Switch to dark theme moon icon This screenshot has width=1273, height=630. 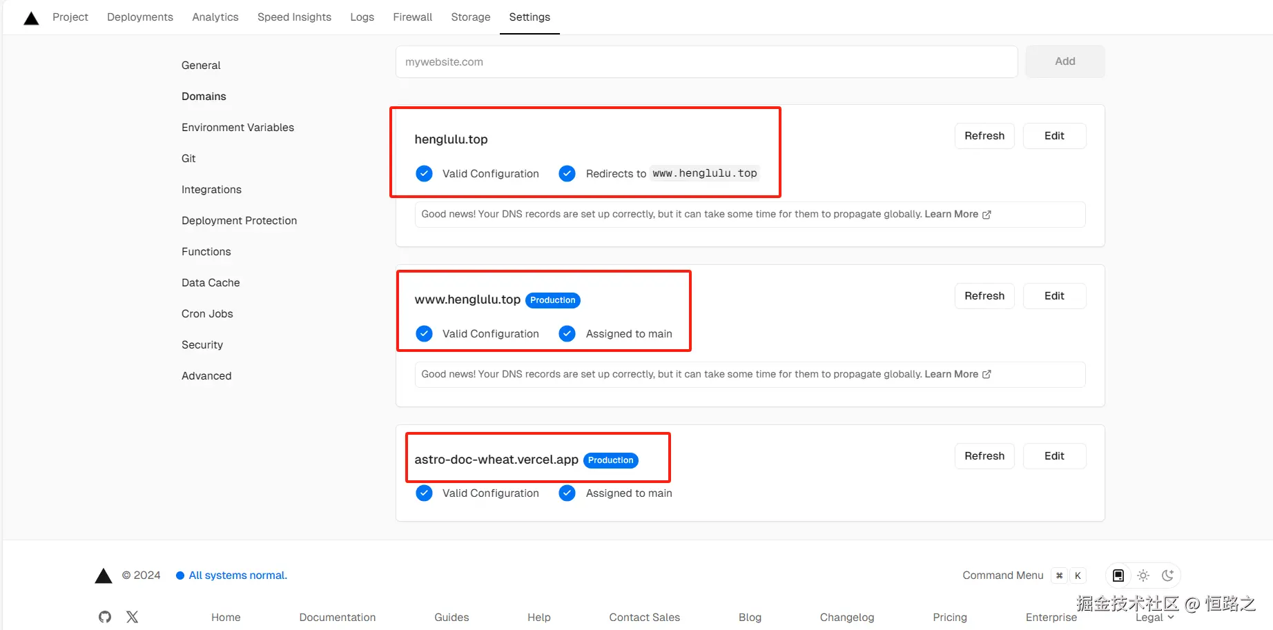[1168, 575]
